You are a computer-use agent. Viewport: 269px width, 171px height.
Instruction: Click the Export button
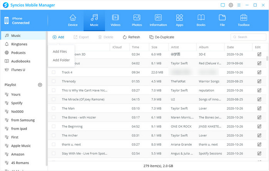pos(81,37)
